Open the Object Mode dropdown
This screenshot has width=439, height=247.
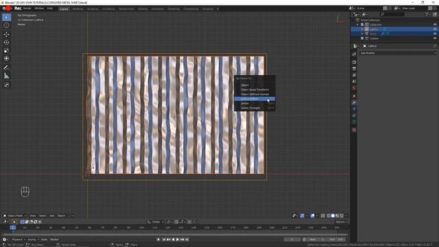click(x=15, y=216)
